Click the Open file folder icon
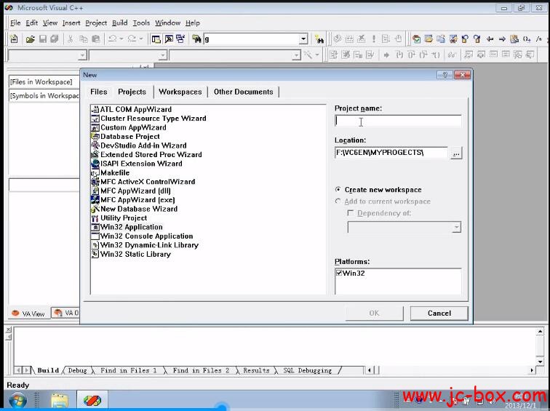The width and height of the screenshot is (550, 411). tap(30, 39)
